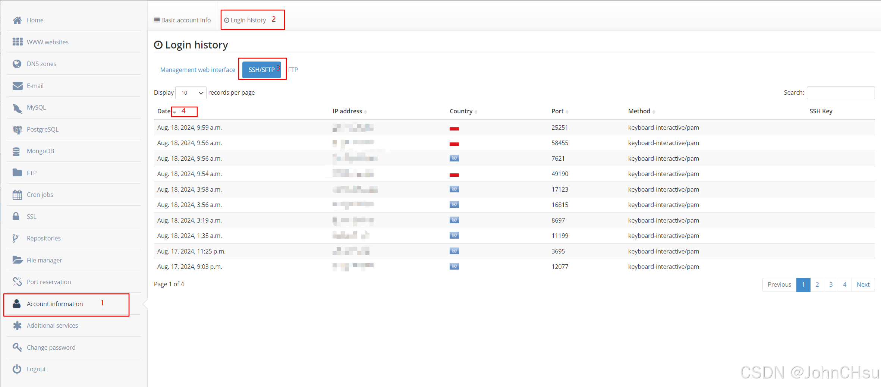Click inside the Search field
The width and height of the screenshot is (881, 387).
pos(840,92)
